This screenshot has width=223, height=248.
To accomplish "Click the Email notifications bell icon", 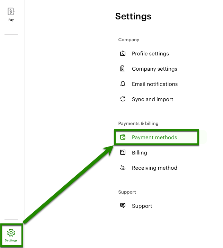I will click(x=123, y=84).
